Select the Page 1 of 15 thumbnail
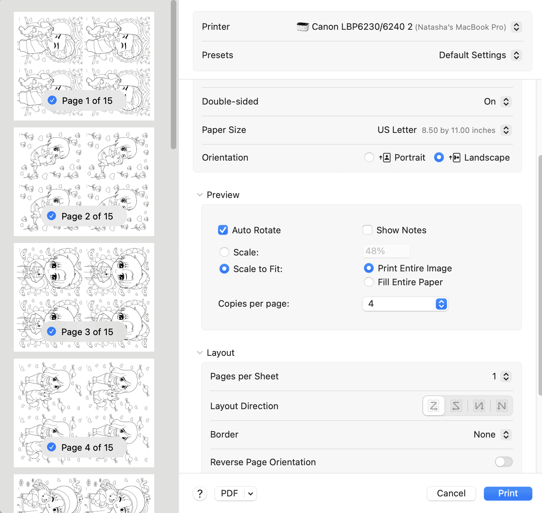Image resolution: width=542 pixels, height=513 pixels. pyautogui.click(x=84, y=66)
